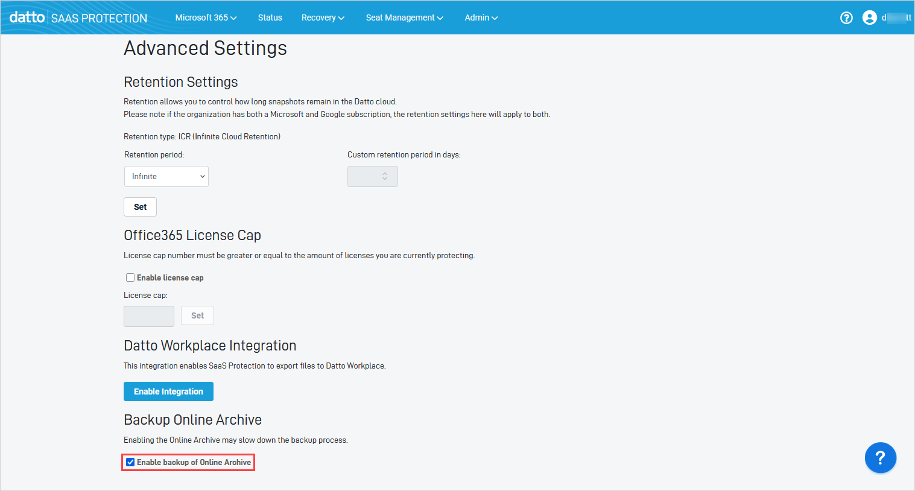Click Set button next to License cap

pyautogui.click(x=197, y=315)
